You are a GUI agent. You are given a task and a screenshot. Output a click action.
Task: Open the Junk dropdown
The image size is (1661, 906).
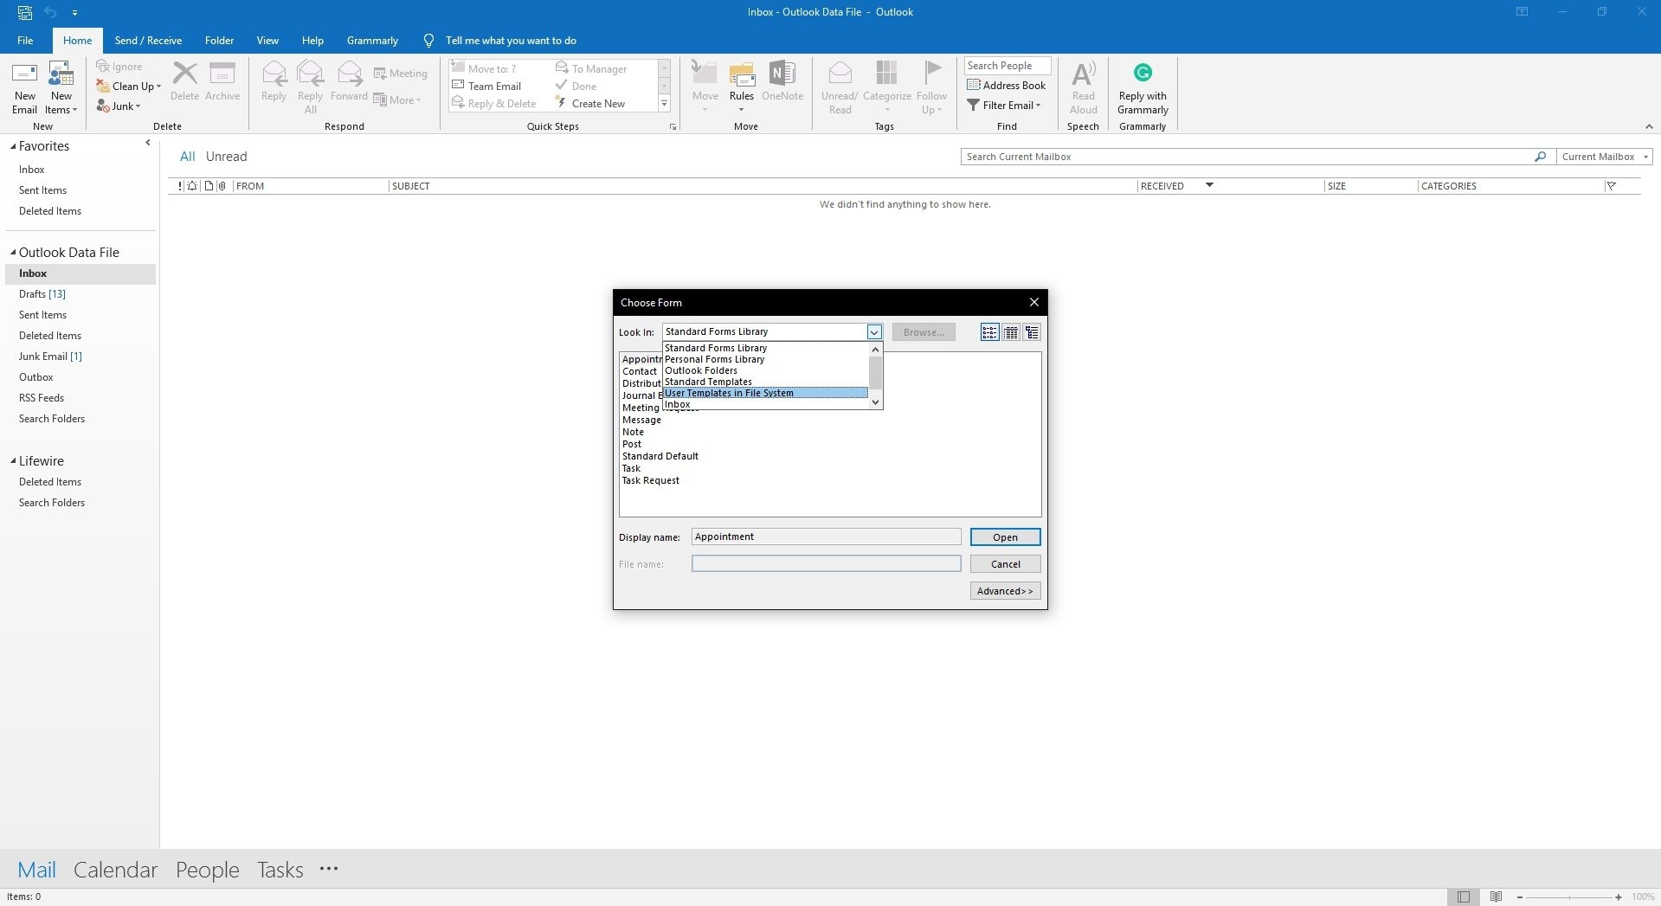click(x=119, y=106)
